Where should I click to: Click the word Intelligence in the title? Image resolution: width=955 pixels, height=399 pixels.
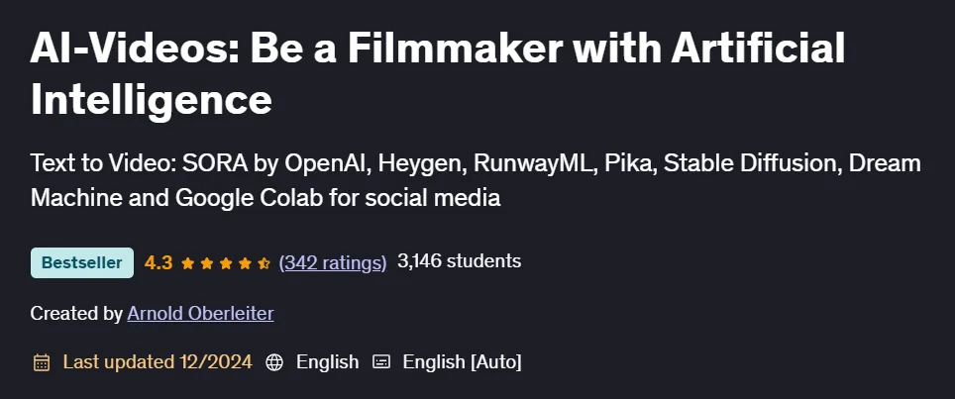(x=151, y=99)
